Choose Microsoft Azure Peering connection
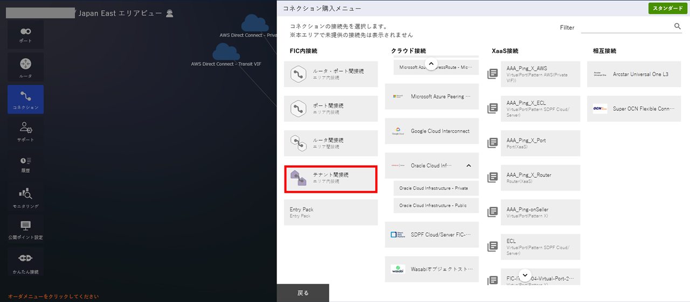The width and height of the screenshot is (690, 302). point(432,96)
